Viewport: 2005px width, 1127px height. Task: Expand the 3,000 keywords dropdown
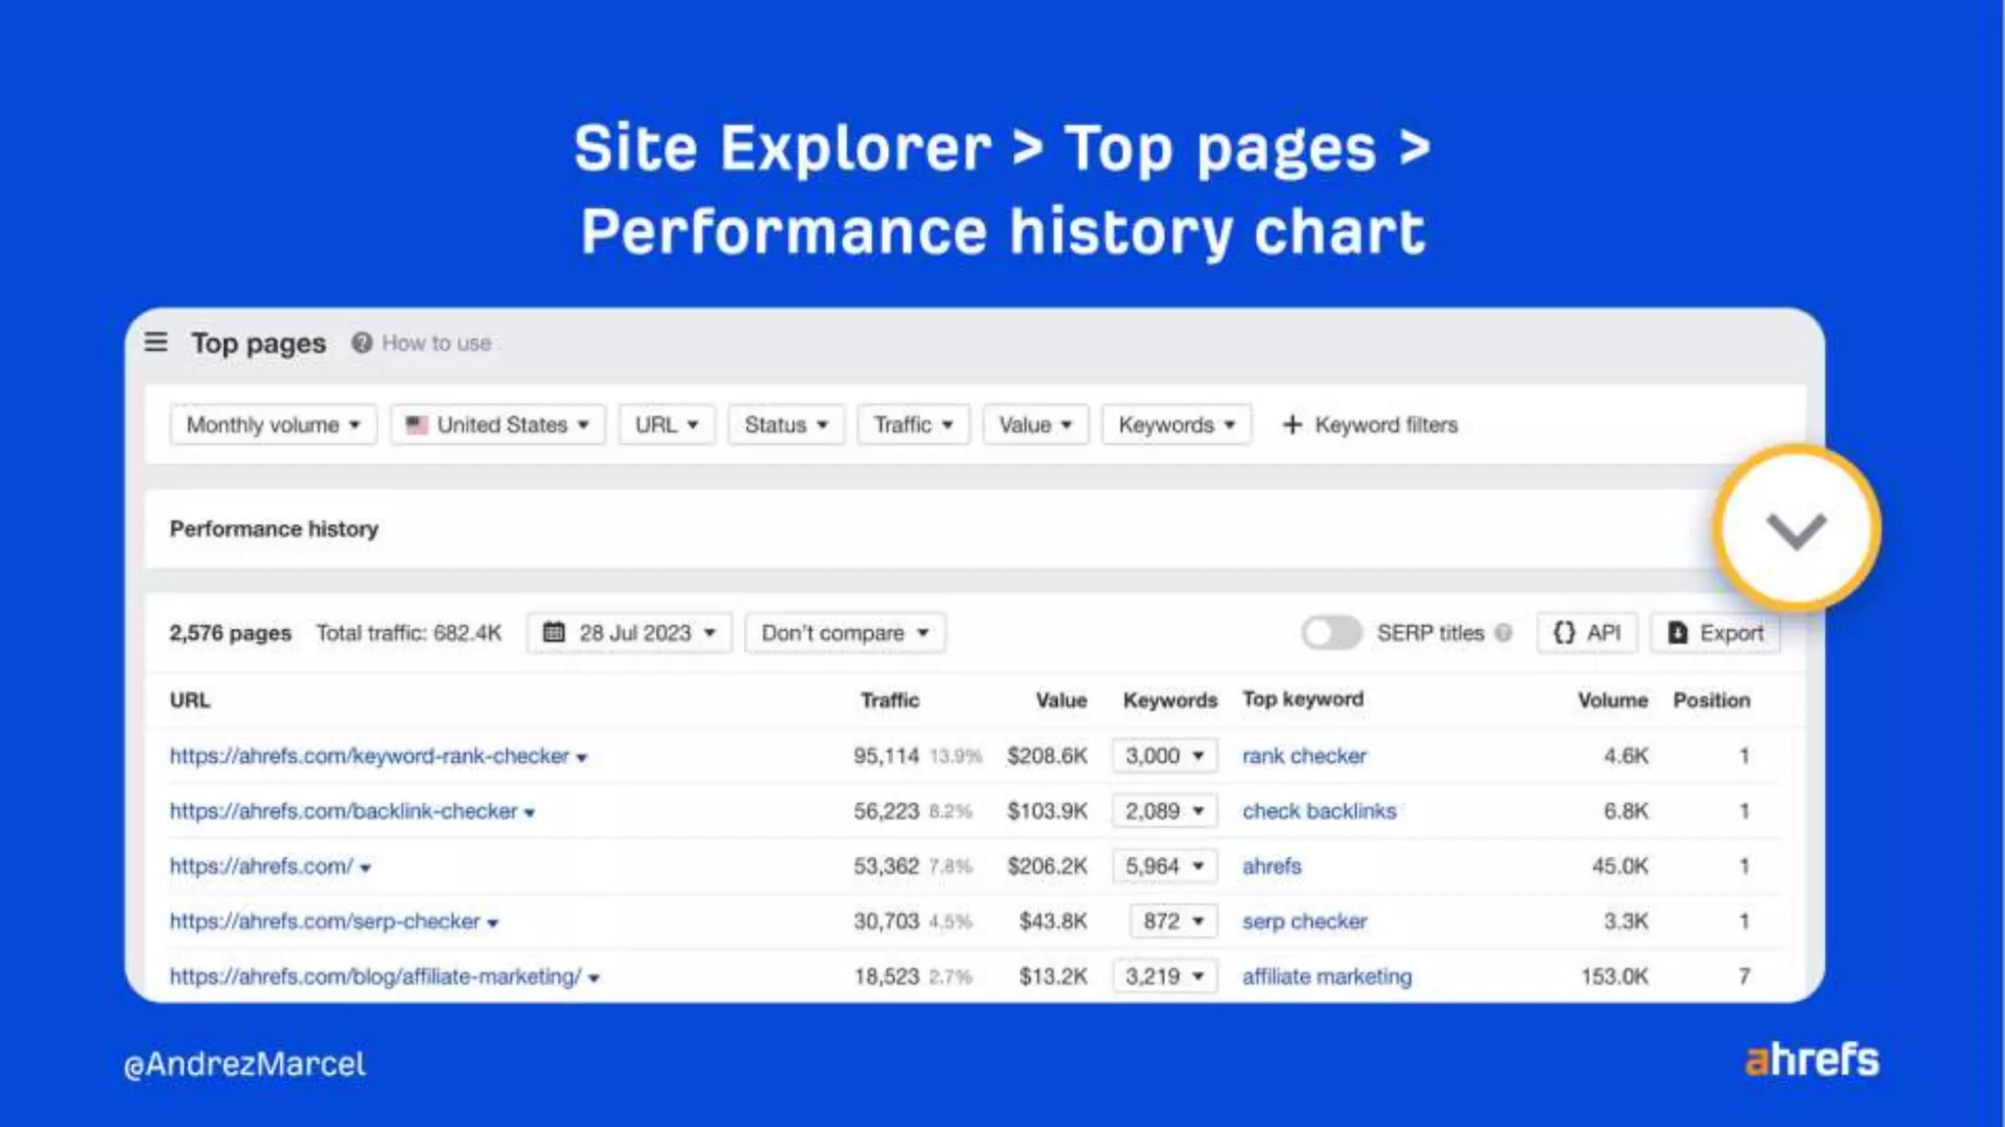(x=1165, y=755)
